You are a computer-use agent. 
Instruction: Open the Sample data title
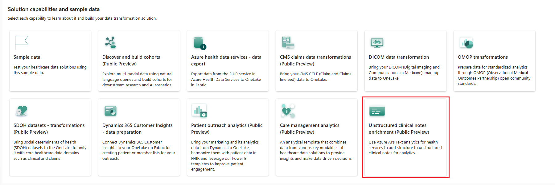(27, 57)
